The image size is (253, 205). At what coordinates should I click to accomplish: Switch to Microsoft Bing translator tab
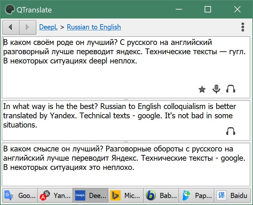coord(126,195)
